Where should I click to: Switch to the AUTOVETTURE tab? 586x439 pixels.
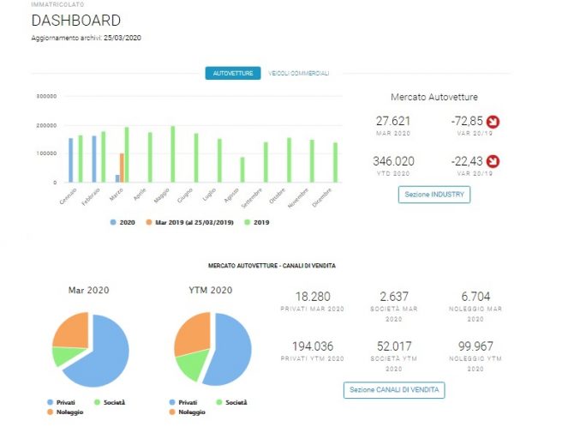(233, 73)
